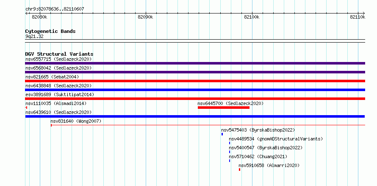The height and width of the screenshot is (186, 377).
Task: Open nsv6568042 (Sedlazeck2020) label
Action: [58, 68]
